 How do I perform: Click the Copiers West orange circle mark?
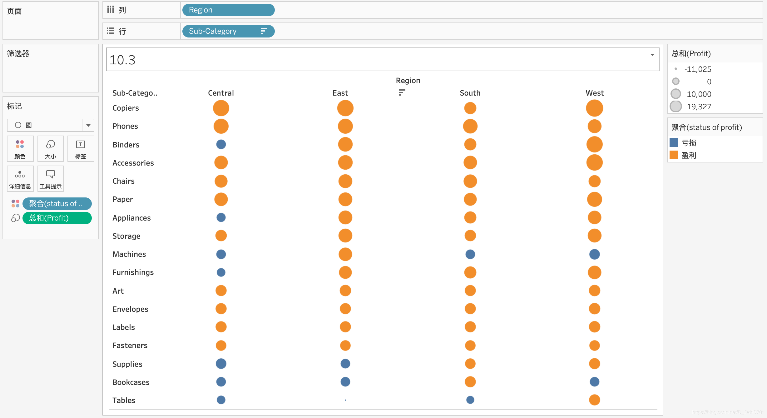[595, 108]
